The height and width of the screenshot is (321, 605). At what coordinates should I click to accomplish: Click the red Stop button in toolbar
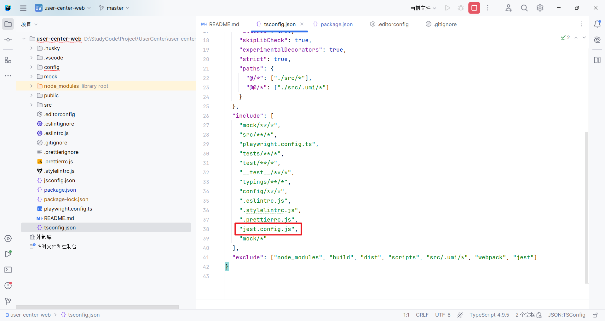tap(474, 8)
